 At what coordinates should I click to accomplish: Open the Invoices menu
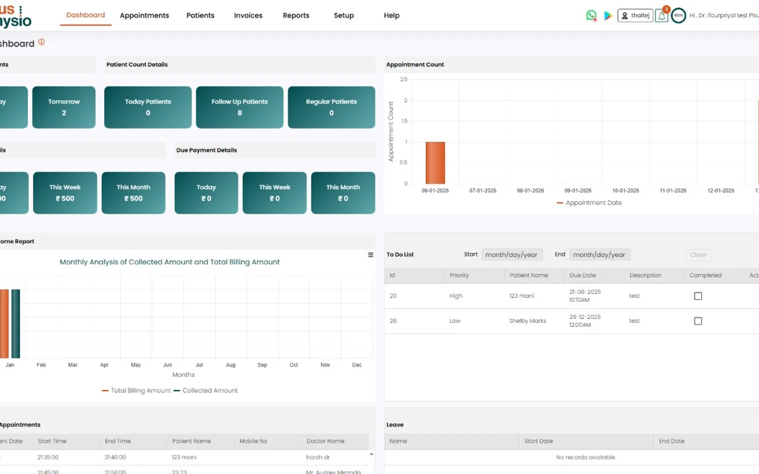pos(248,16)
